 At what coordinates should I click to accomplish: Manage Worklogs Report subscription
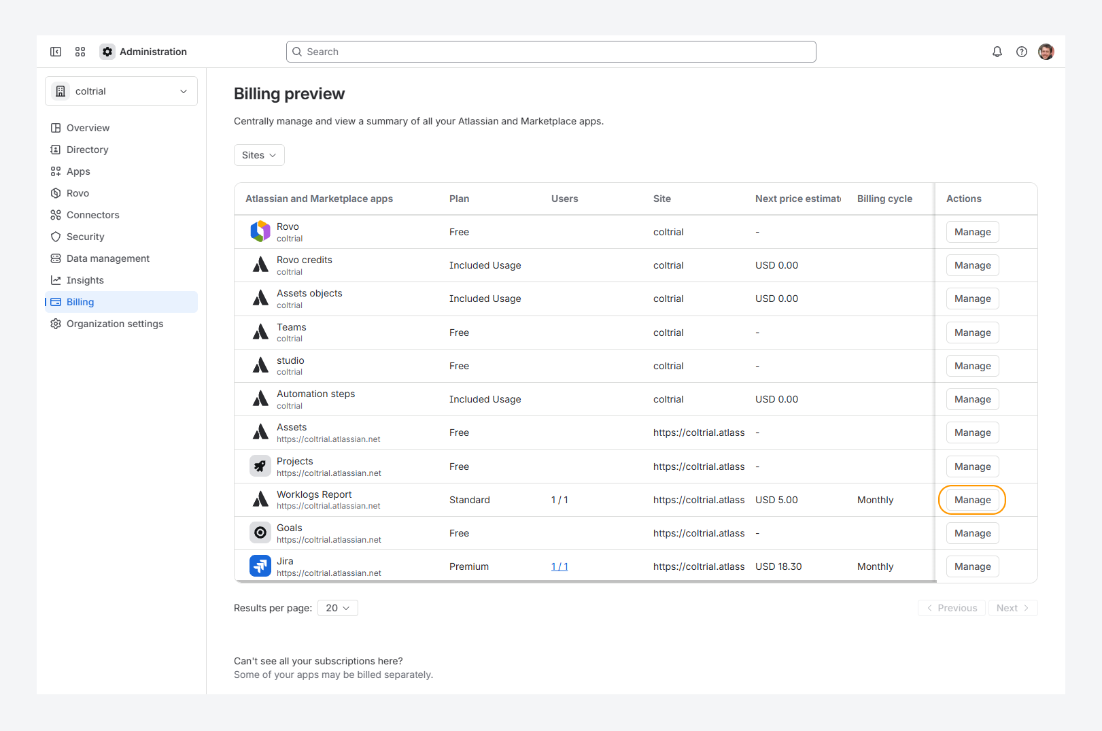(973, 500)
